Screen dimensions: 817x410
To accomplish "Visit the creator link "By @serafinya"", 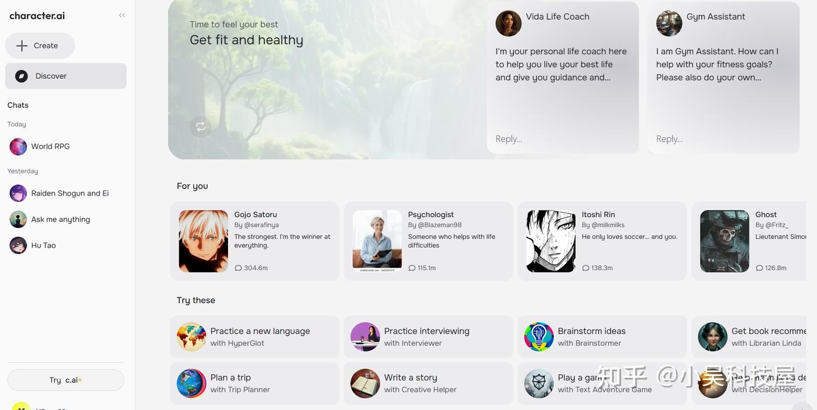I will [256, 225].
